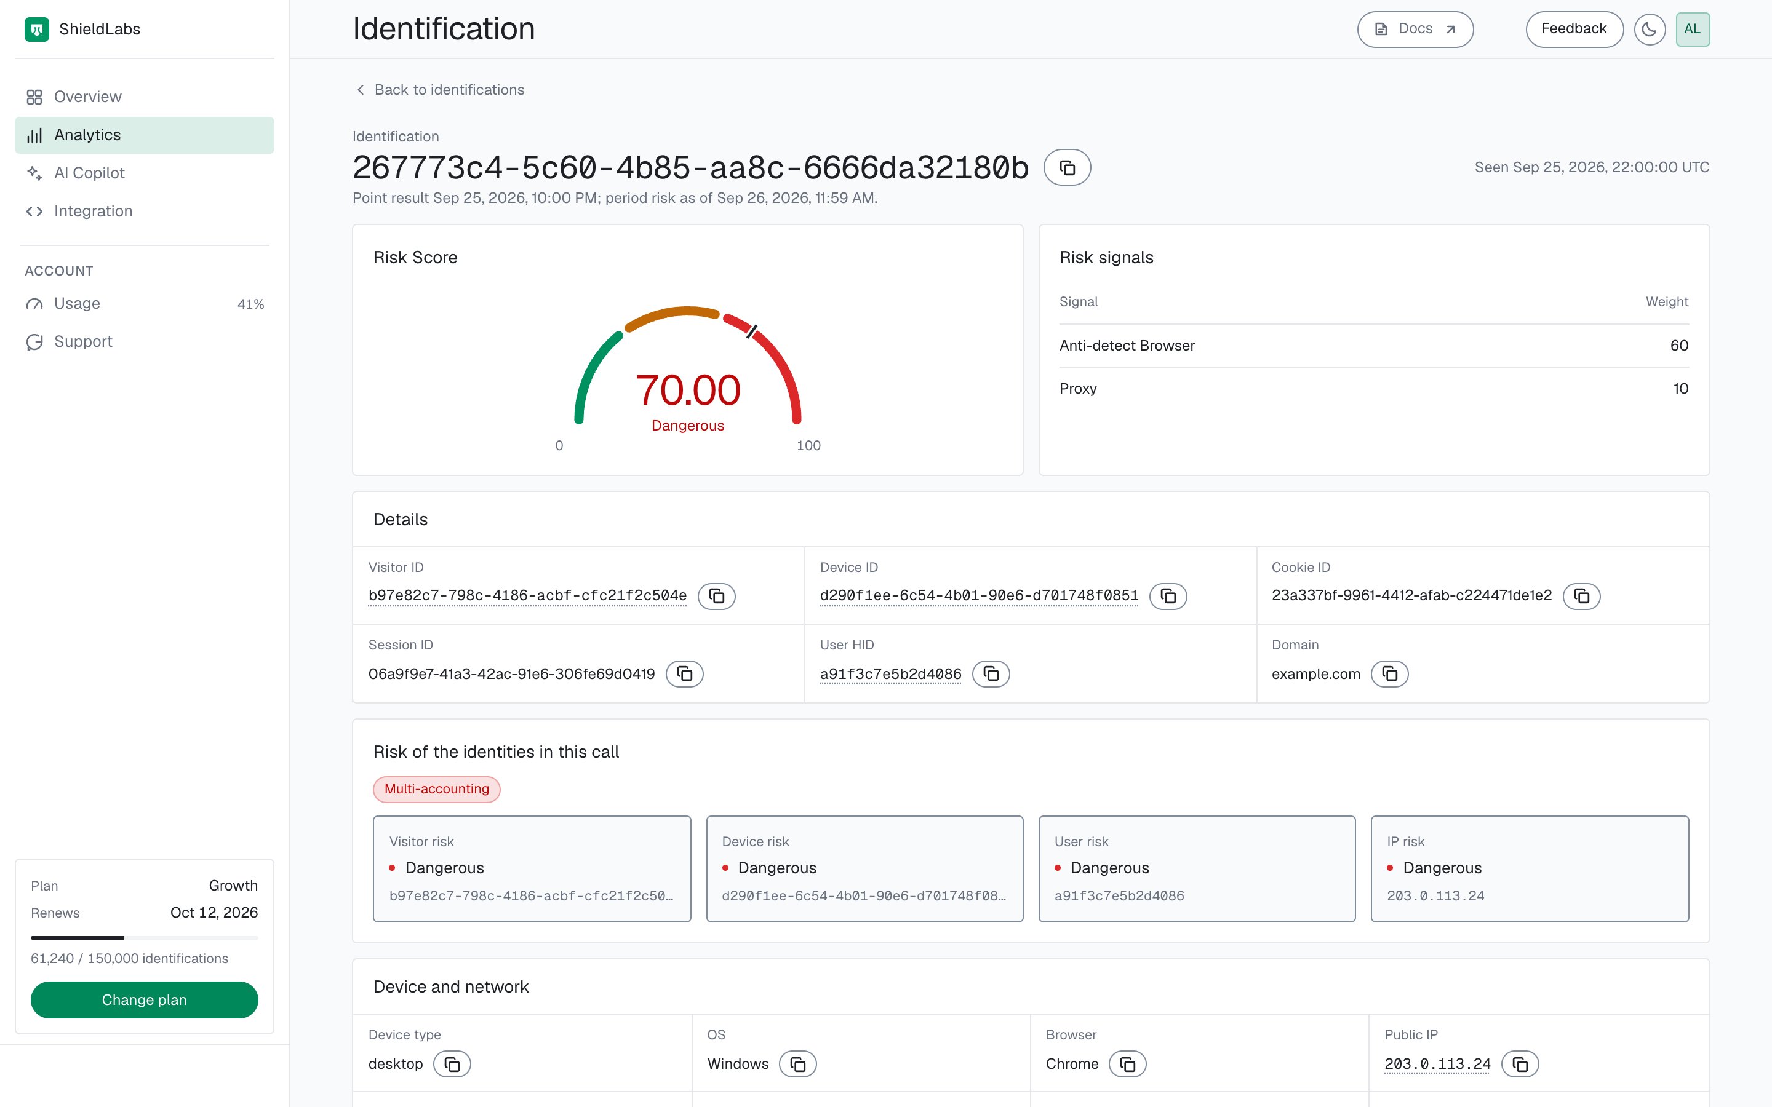Open Support in the sidebar
Viewport: 1772px width, 1107px height.
pos(144,341)
